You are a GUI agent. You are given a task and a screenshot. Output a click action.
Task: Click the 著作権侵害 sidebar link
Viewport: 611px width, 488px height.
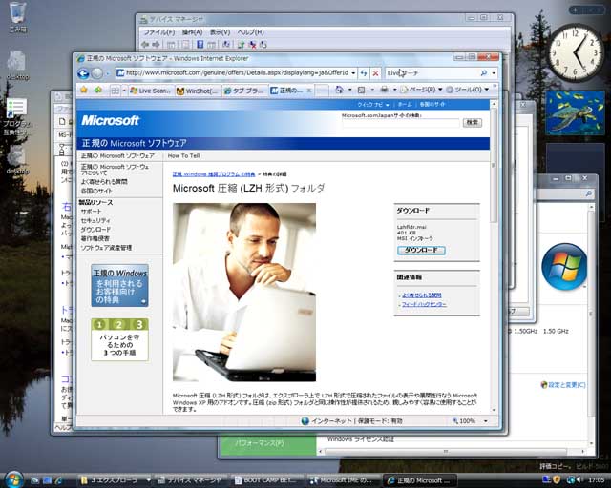coord(95,238)
